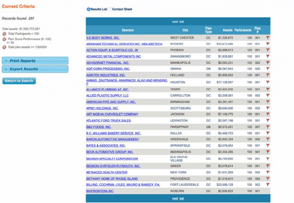Image resolution: width=294 pixels, height=203 pixels.
Task: Remove the Total Participants = 100 criterion
Action: point(4,34)
